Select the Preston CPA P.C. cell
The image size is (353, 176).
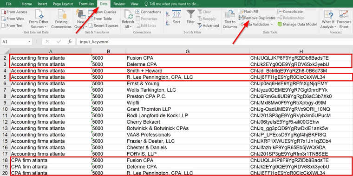point(188,96)
